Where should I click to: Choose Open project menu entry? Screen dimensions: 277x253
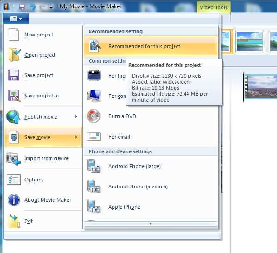40,55
